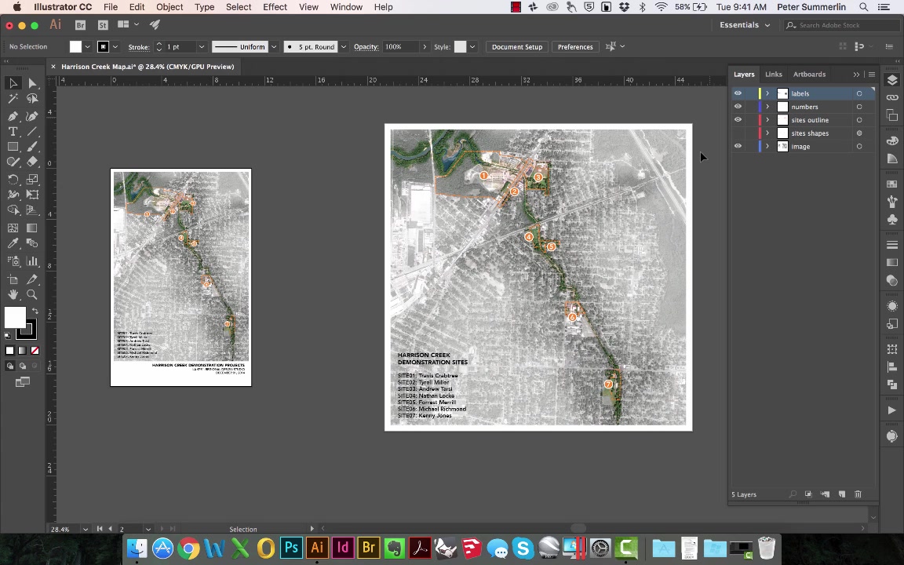The height and width of the screenshot is (565, 904).
Task: Click the Document Setup button
Action: click(x=516, y=46)
